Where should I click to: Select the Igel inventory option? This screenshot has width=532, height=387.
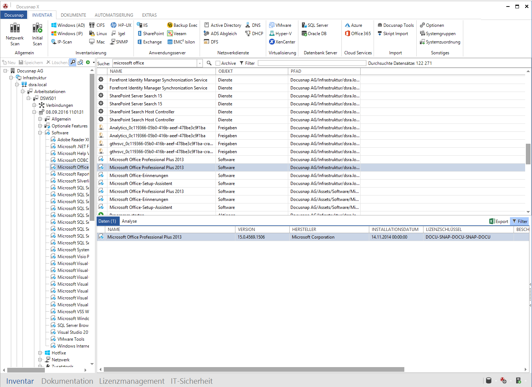point(118,33)
